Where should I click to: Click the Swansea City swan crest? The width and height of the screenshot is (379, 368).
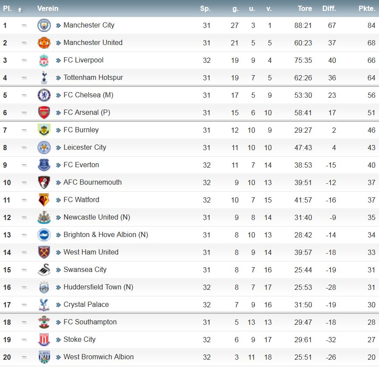coord(44,270)
